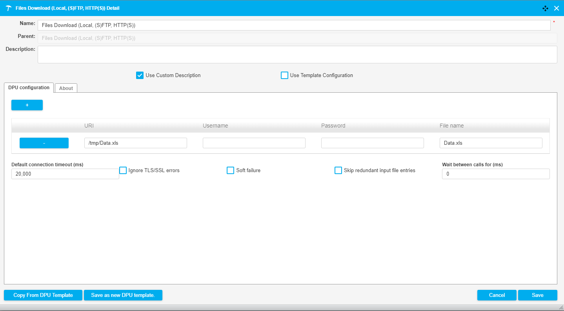Screen dimensions: 564x311
Task: Click the Default connection timeout field
Action: coord(65,174)
